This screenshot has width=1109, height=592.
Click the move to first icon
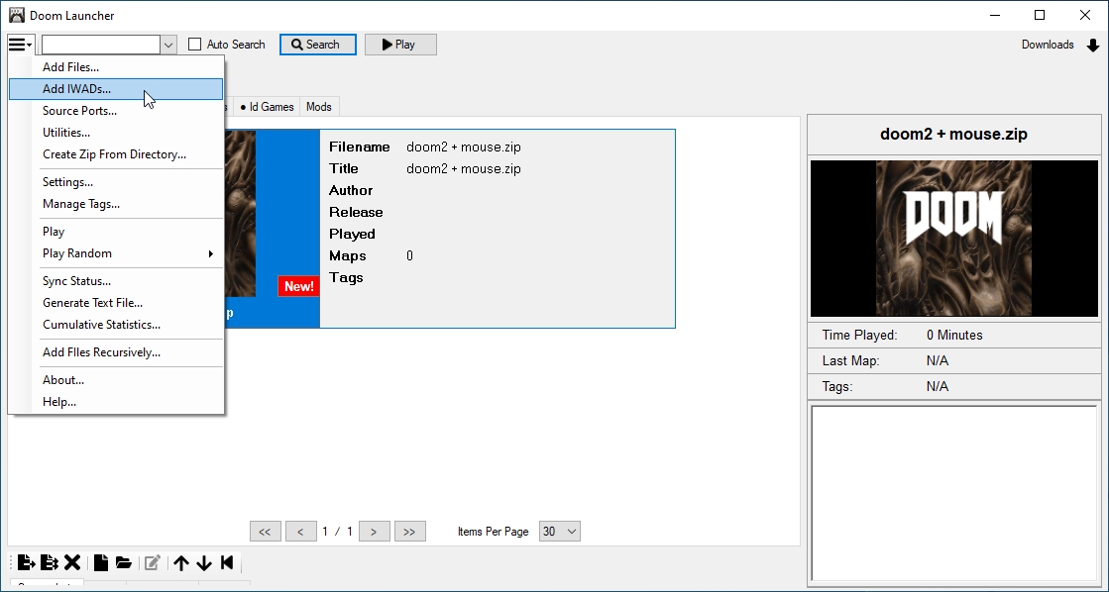coord(227,562)
